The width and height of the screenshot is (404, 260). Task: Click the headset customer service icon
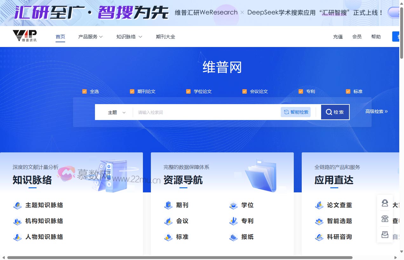pos(385,203)
